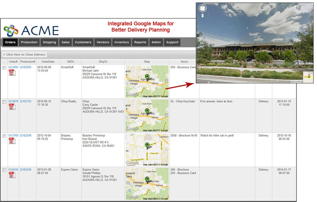Click order date '2012-10-04 09:19:22'

[x=44, y=137]
